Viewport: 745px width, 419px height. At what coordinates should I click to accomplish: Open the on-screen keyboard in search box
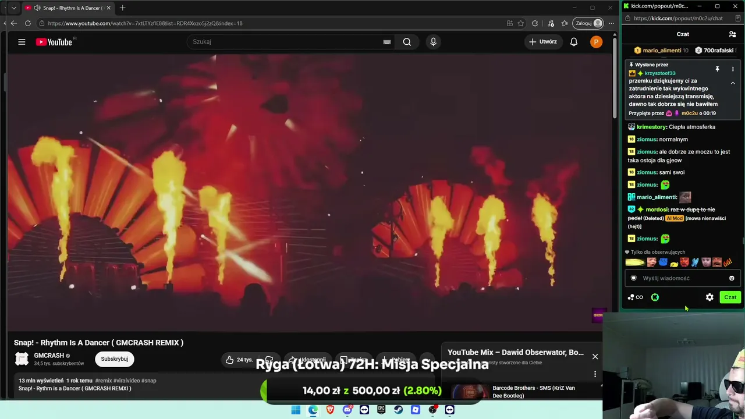(387, 42)
